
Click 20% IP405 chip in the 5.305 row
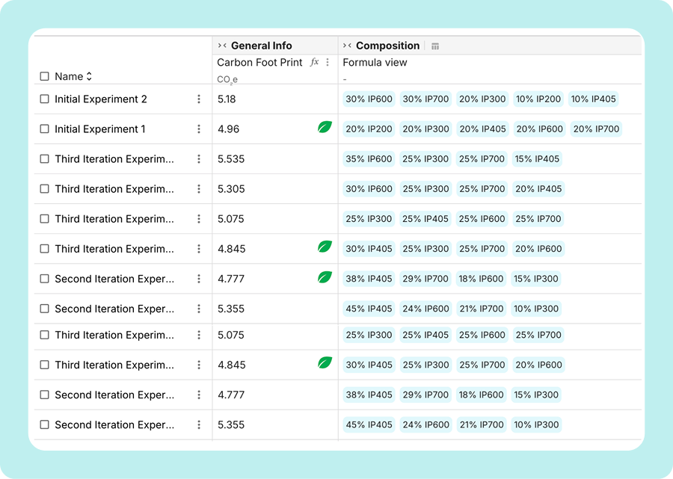pyautogui.click(x=538, y=189)
